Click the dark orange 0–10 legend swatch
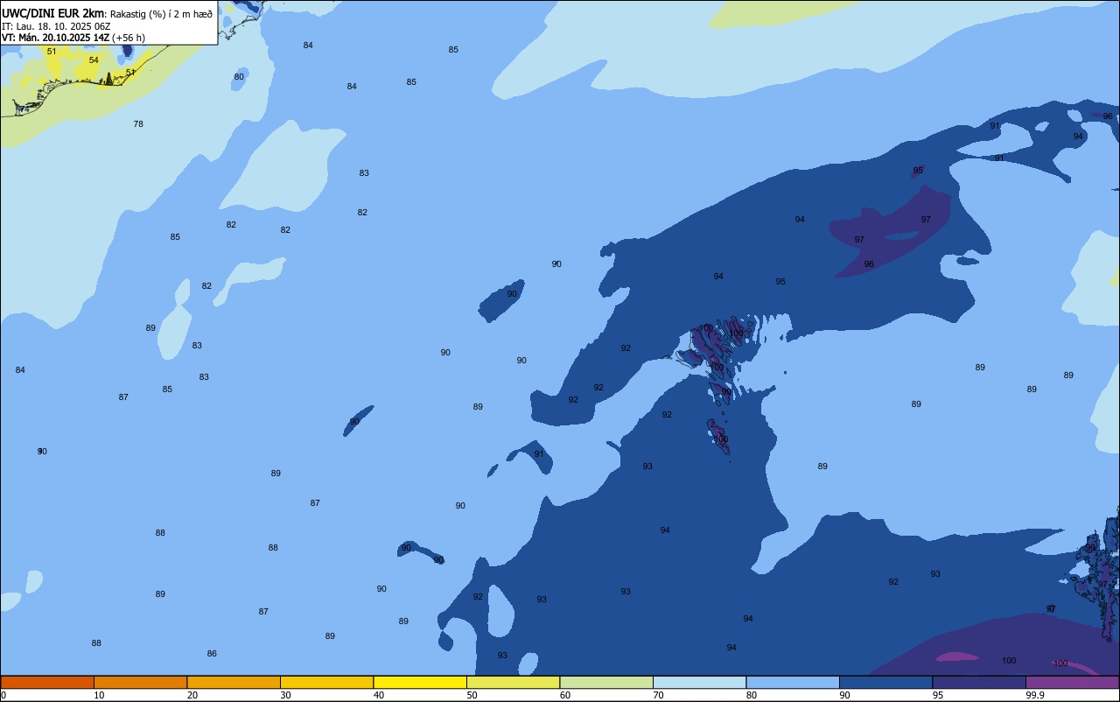1120x702 pixels. pyautogui.click(x=47, y=682)
